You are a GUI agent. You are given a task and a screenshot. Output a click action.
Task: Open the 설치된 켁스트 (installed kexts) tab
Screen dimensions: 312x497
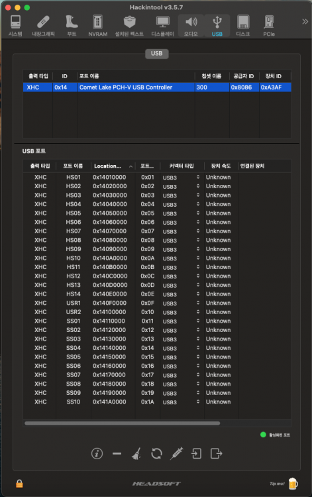click(x=129, y=26)
